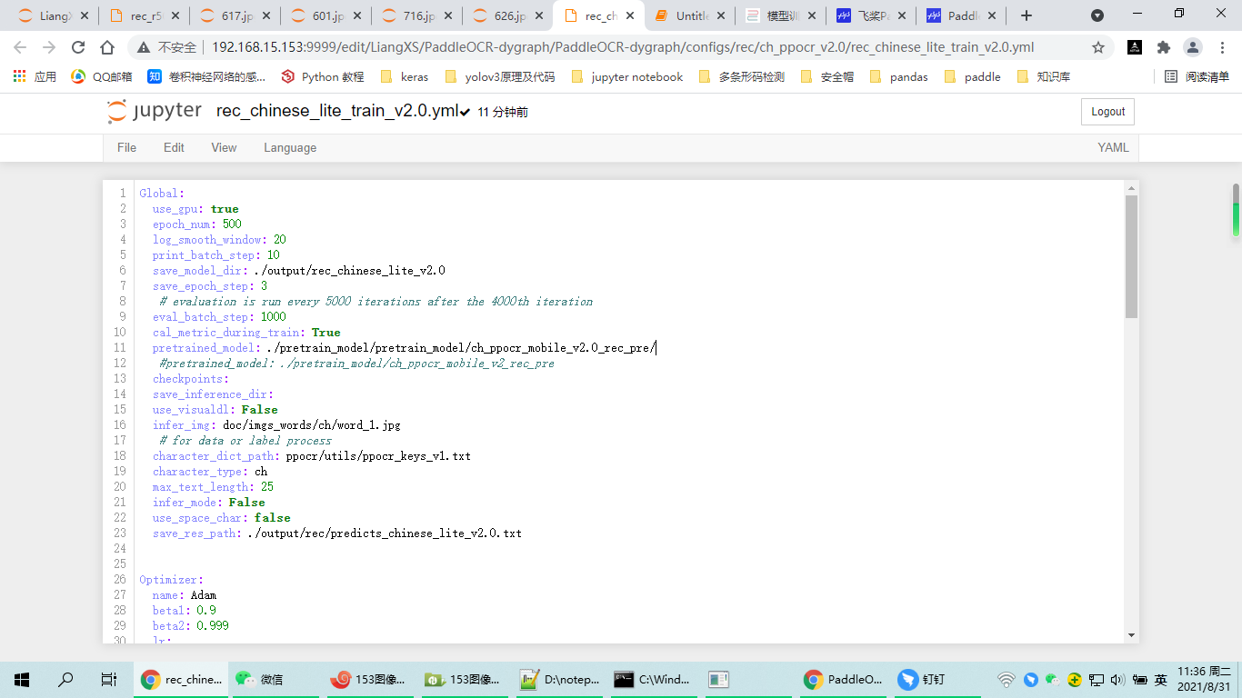Open the Edit menu in Jupyter
1242x698 pixels.
point(173,147)
